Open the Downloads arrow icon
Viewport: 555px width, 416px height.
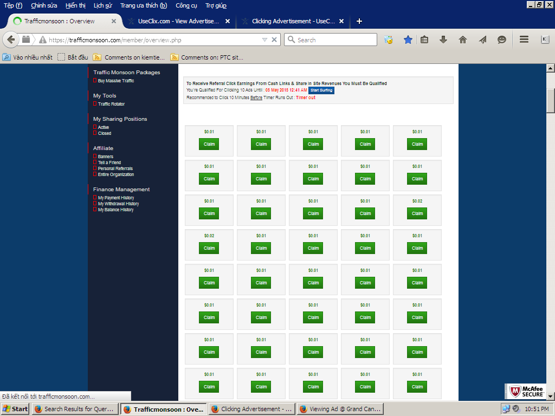pyautogui.click(x=443, y=40)
